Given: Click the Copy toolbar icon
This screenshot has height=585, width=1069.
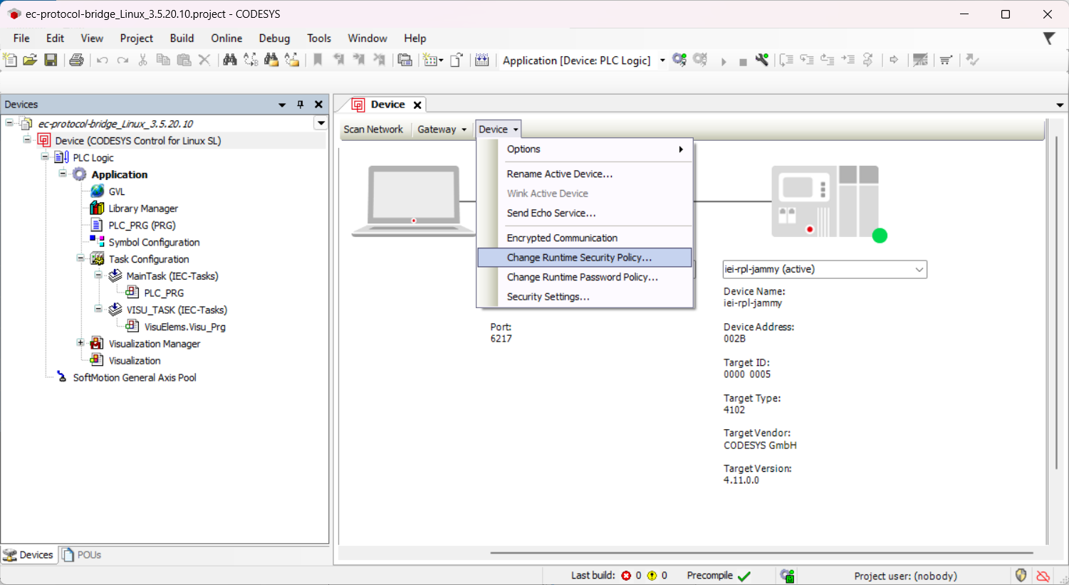Looking at the screenshot, I should pos(163,60).
